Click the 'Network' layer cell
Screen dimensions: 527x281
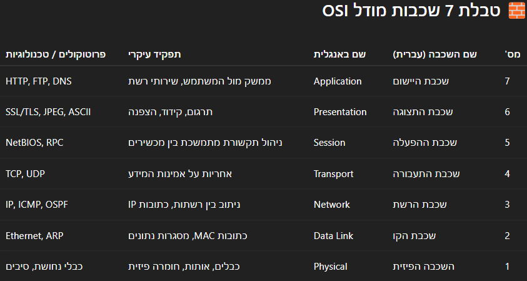point(332,205)
